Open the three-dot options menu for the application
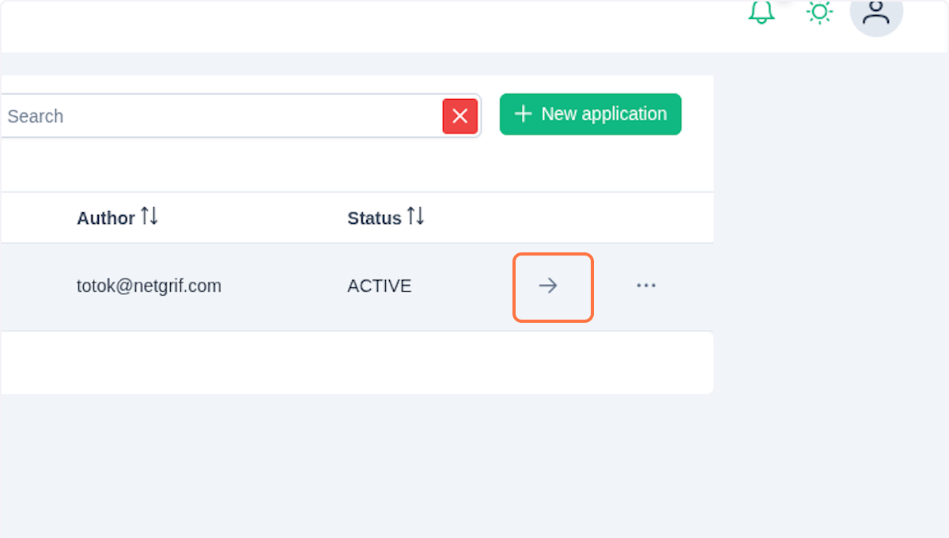Image resolution: width=949 pixels, height=538 pixels. pyautogui.click(x=646, y=286)
